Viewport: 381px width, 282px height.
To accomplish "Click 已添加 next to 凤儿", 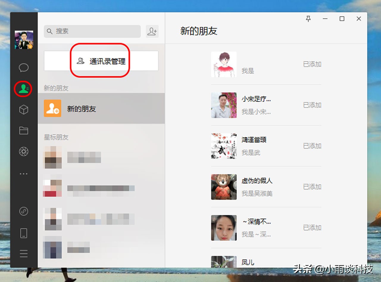I will pos(312,268).
